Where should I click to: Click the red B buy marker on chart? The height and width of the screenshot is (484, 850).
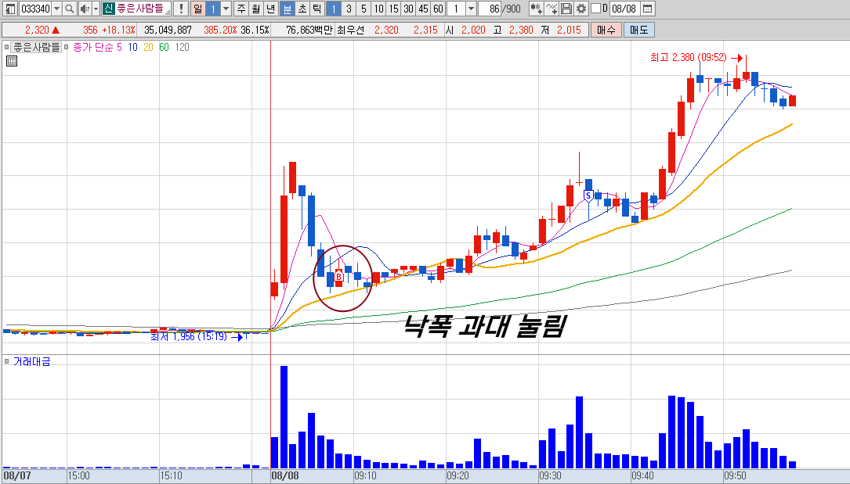pyautogui.click(x=338, y=277)
